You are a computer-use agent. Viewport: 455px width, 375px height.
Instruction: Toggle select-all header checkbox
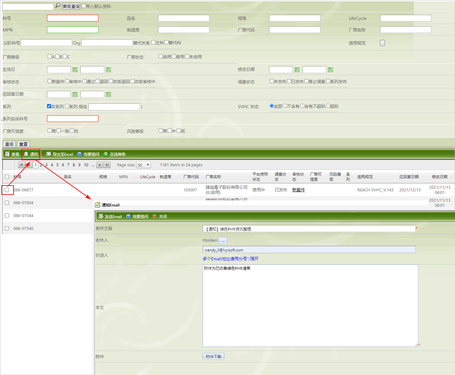[7, 177]
